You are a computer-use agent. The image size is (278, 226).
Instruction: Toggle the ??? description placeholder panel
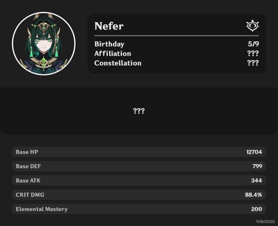pyautogui.click(x=139, y=111)
